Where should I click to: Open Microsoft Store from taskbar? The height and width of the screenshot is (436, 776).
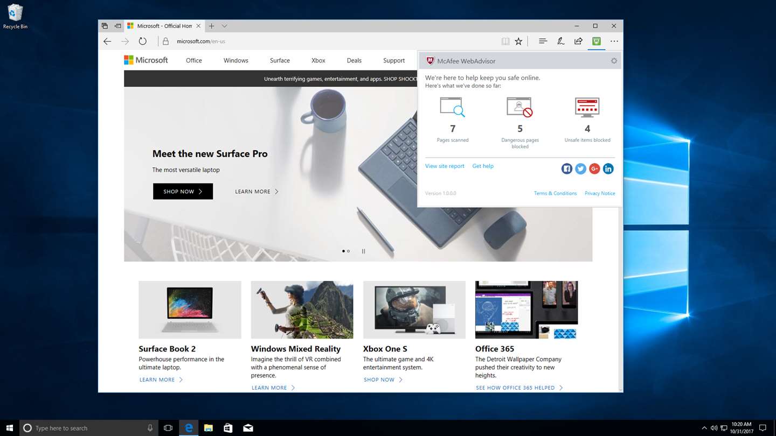(x=228, y=428)
